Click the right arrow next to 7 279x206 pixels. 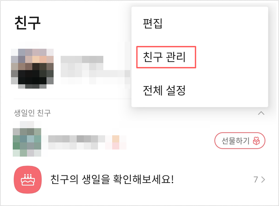pyautogui.click(x=263, y=180)
